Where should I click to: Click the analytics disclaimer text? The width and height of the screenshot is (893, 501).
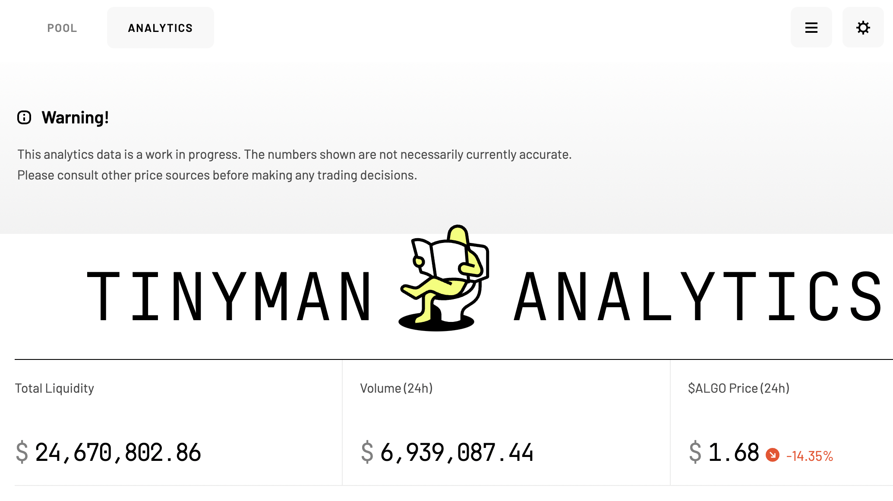[x=293, y=164]
